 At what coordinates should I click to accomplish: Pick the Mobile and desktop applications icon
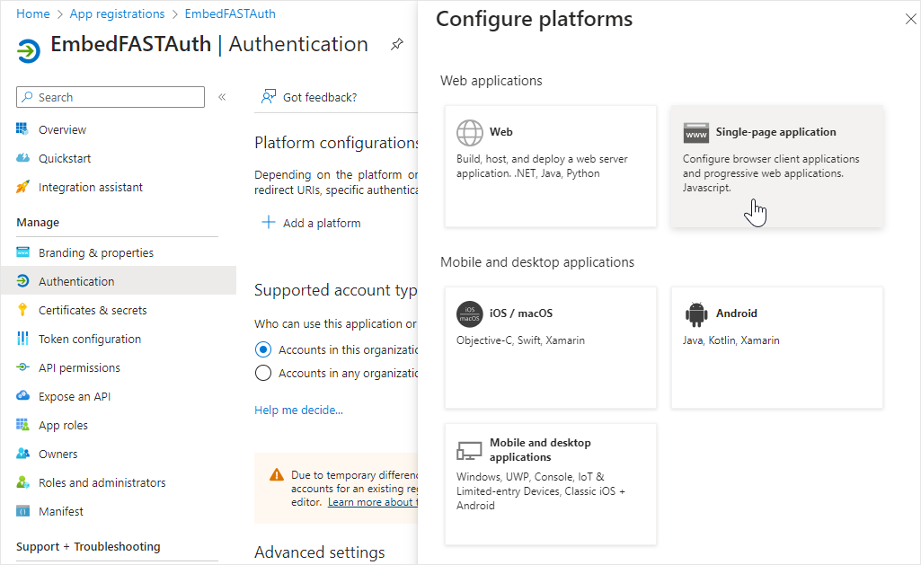point(469,450)
